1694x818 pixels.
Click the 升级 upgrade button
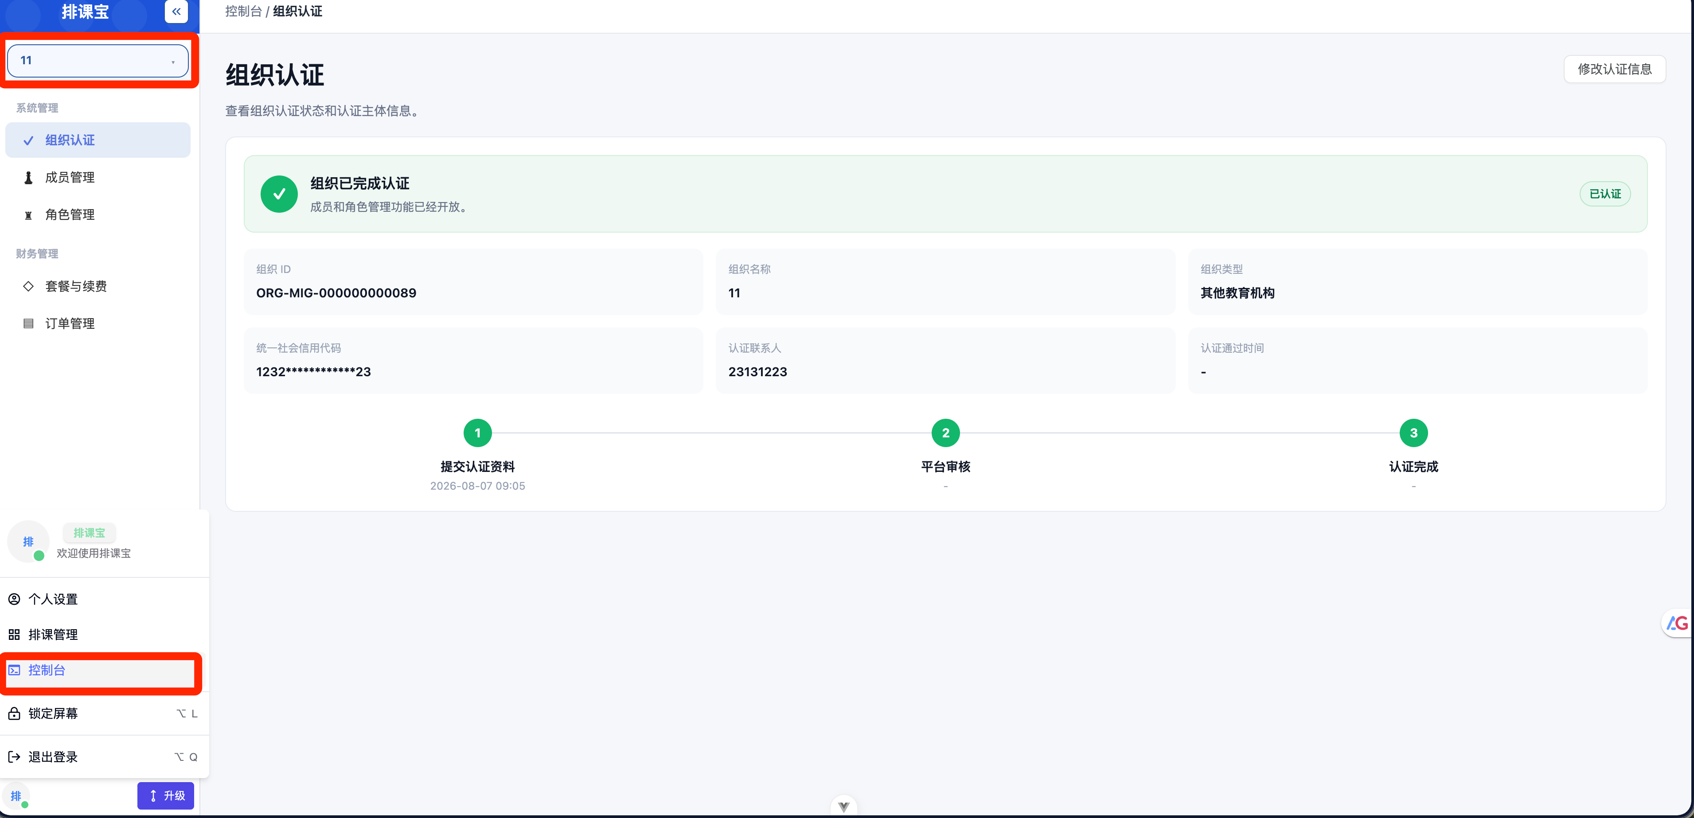coord(166,796)
